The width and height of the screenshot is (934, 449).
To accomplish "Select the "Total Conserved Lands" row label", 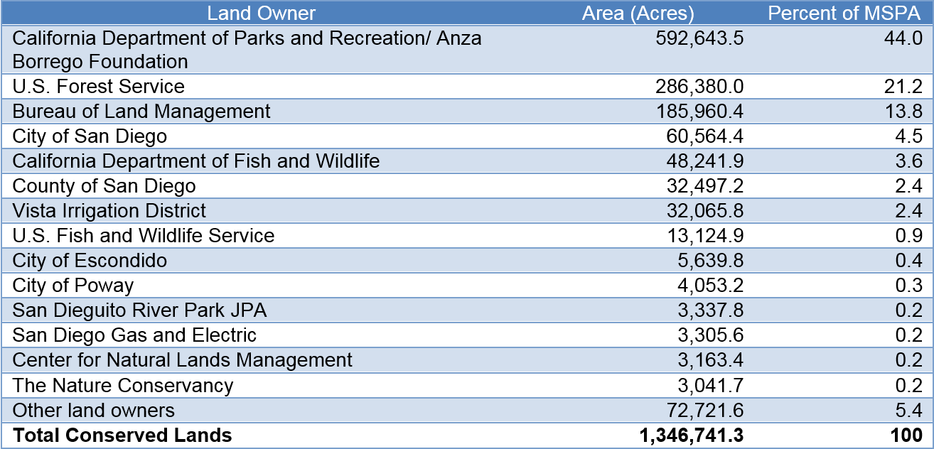I will point(122,436).
